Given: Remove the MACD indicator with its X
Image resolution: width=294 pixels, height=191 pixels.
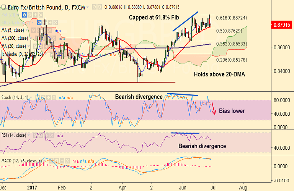Looking at the screenshot, I should (67, 161).
